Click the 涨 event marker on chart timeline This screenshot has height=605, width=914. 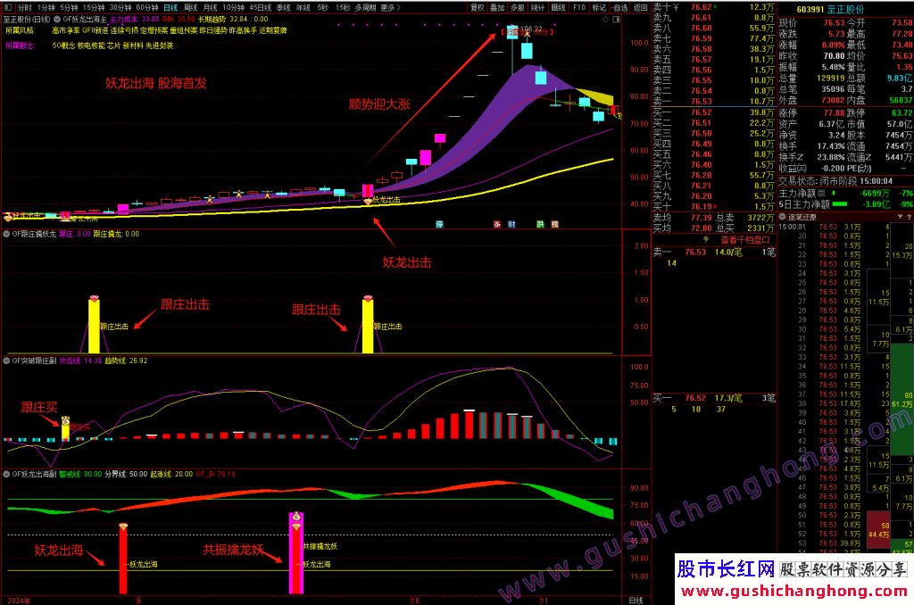497,224
